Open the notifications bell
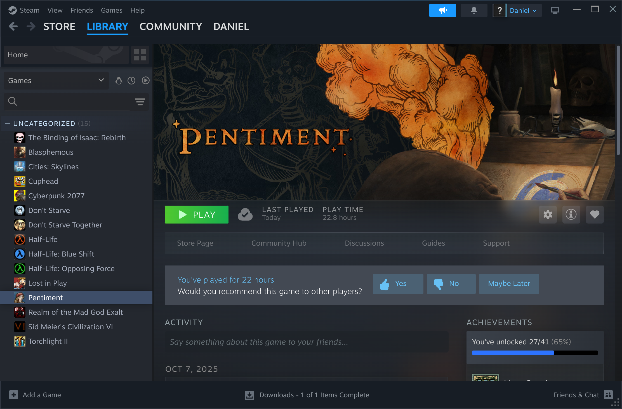This screenshot has height=409, width=622. click(x=474, y=10)
